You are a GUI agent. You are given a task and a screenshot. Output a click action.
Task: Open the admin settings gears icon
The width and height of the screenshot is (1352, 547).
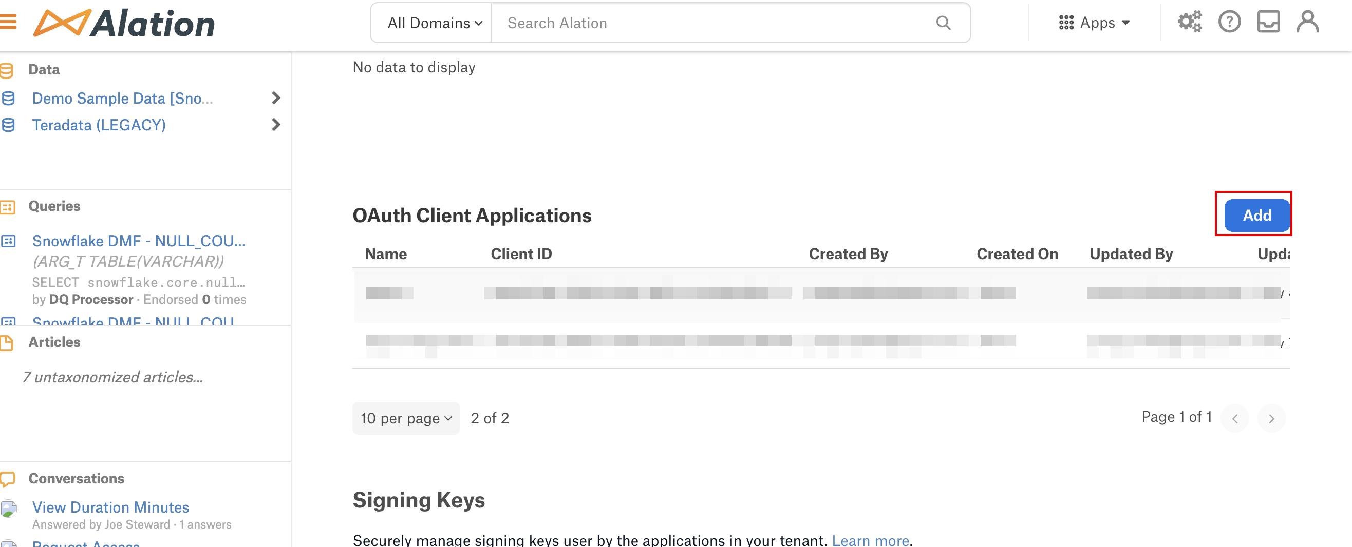coord(1189,22)
